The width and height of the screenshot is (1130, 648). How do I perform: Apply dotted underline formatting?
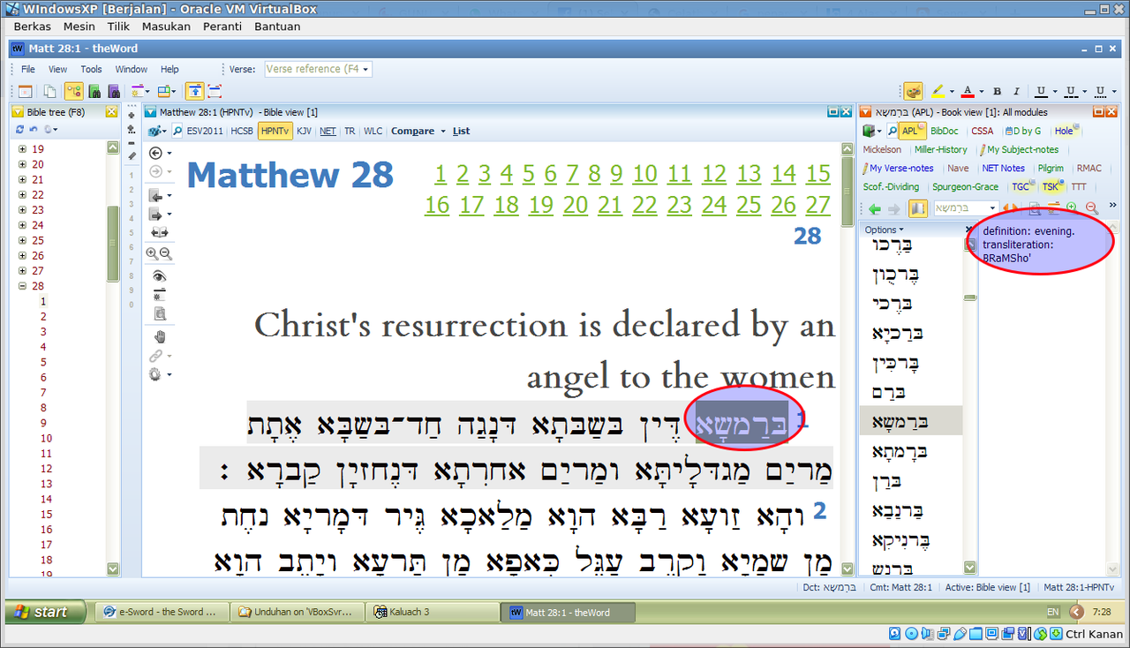[x=1100, y=91]
